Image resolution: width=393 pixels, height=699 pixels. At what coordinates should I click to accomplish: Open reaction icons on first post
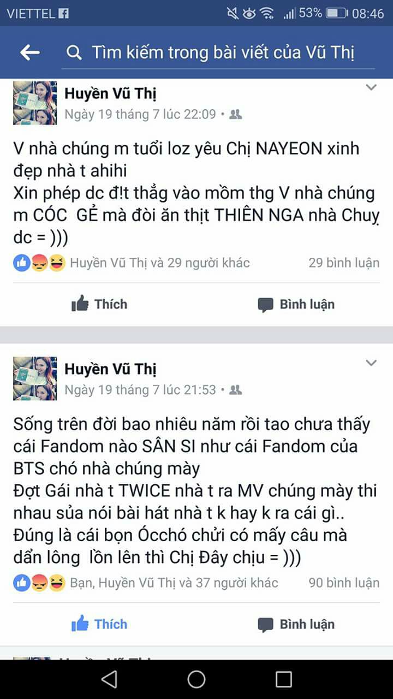tap(39, 263)
